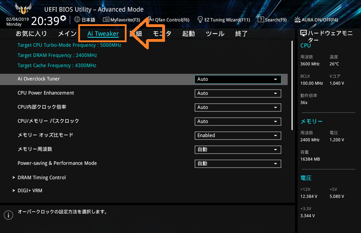
Task: Open Ai Overclock Tuner dropdown
Action: 238,79
